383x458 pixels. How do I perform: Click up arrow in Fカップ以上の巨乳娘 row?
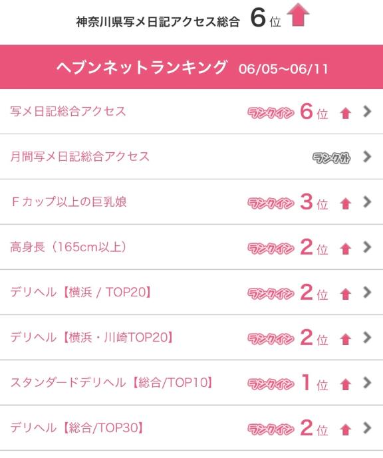346,203
